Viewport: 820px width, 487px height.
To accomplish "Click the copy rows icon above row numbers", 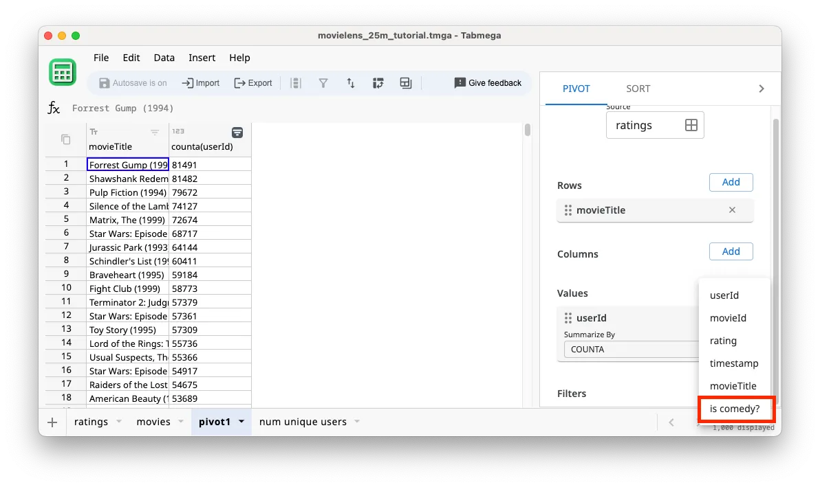I will click(64, 138).
